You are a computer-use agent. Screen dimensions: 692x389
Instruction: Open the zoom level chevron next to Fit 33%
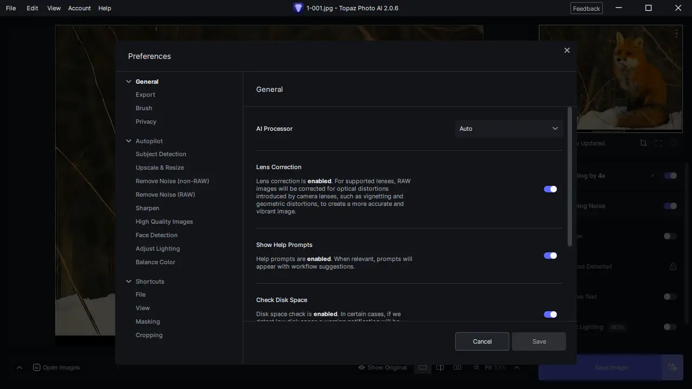pyautogui.click(x=517, y=367)
